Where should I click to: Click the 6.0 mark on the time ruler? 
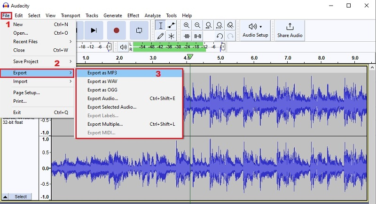pyautogui.click(x=254, y=58)
